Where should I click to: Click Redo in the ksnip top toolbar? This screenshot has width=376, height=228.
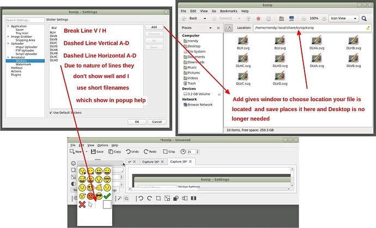(x=150, y=152)
